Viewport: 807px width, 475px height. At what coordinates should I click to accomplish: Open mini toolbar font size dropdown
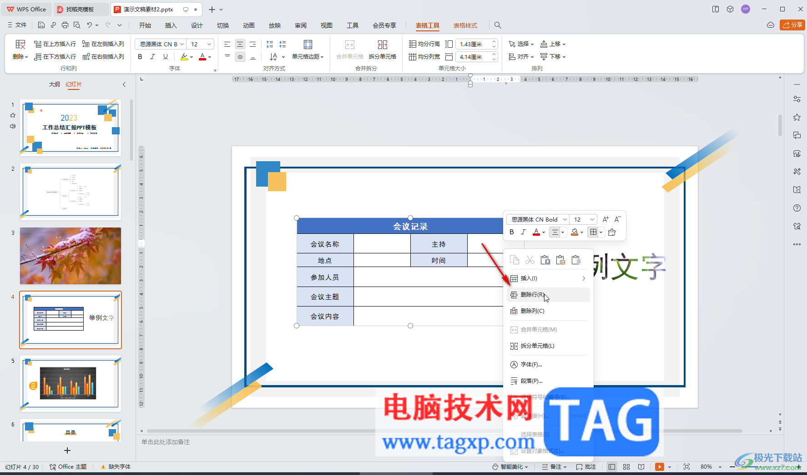(592, 219)
